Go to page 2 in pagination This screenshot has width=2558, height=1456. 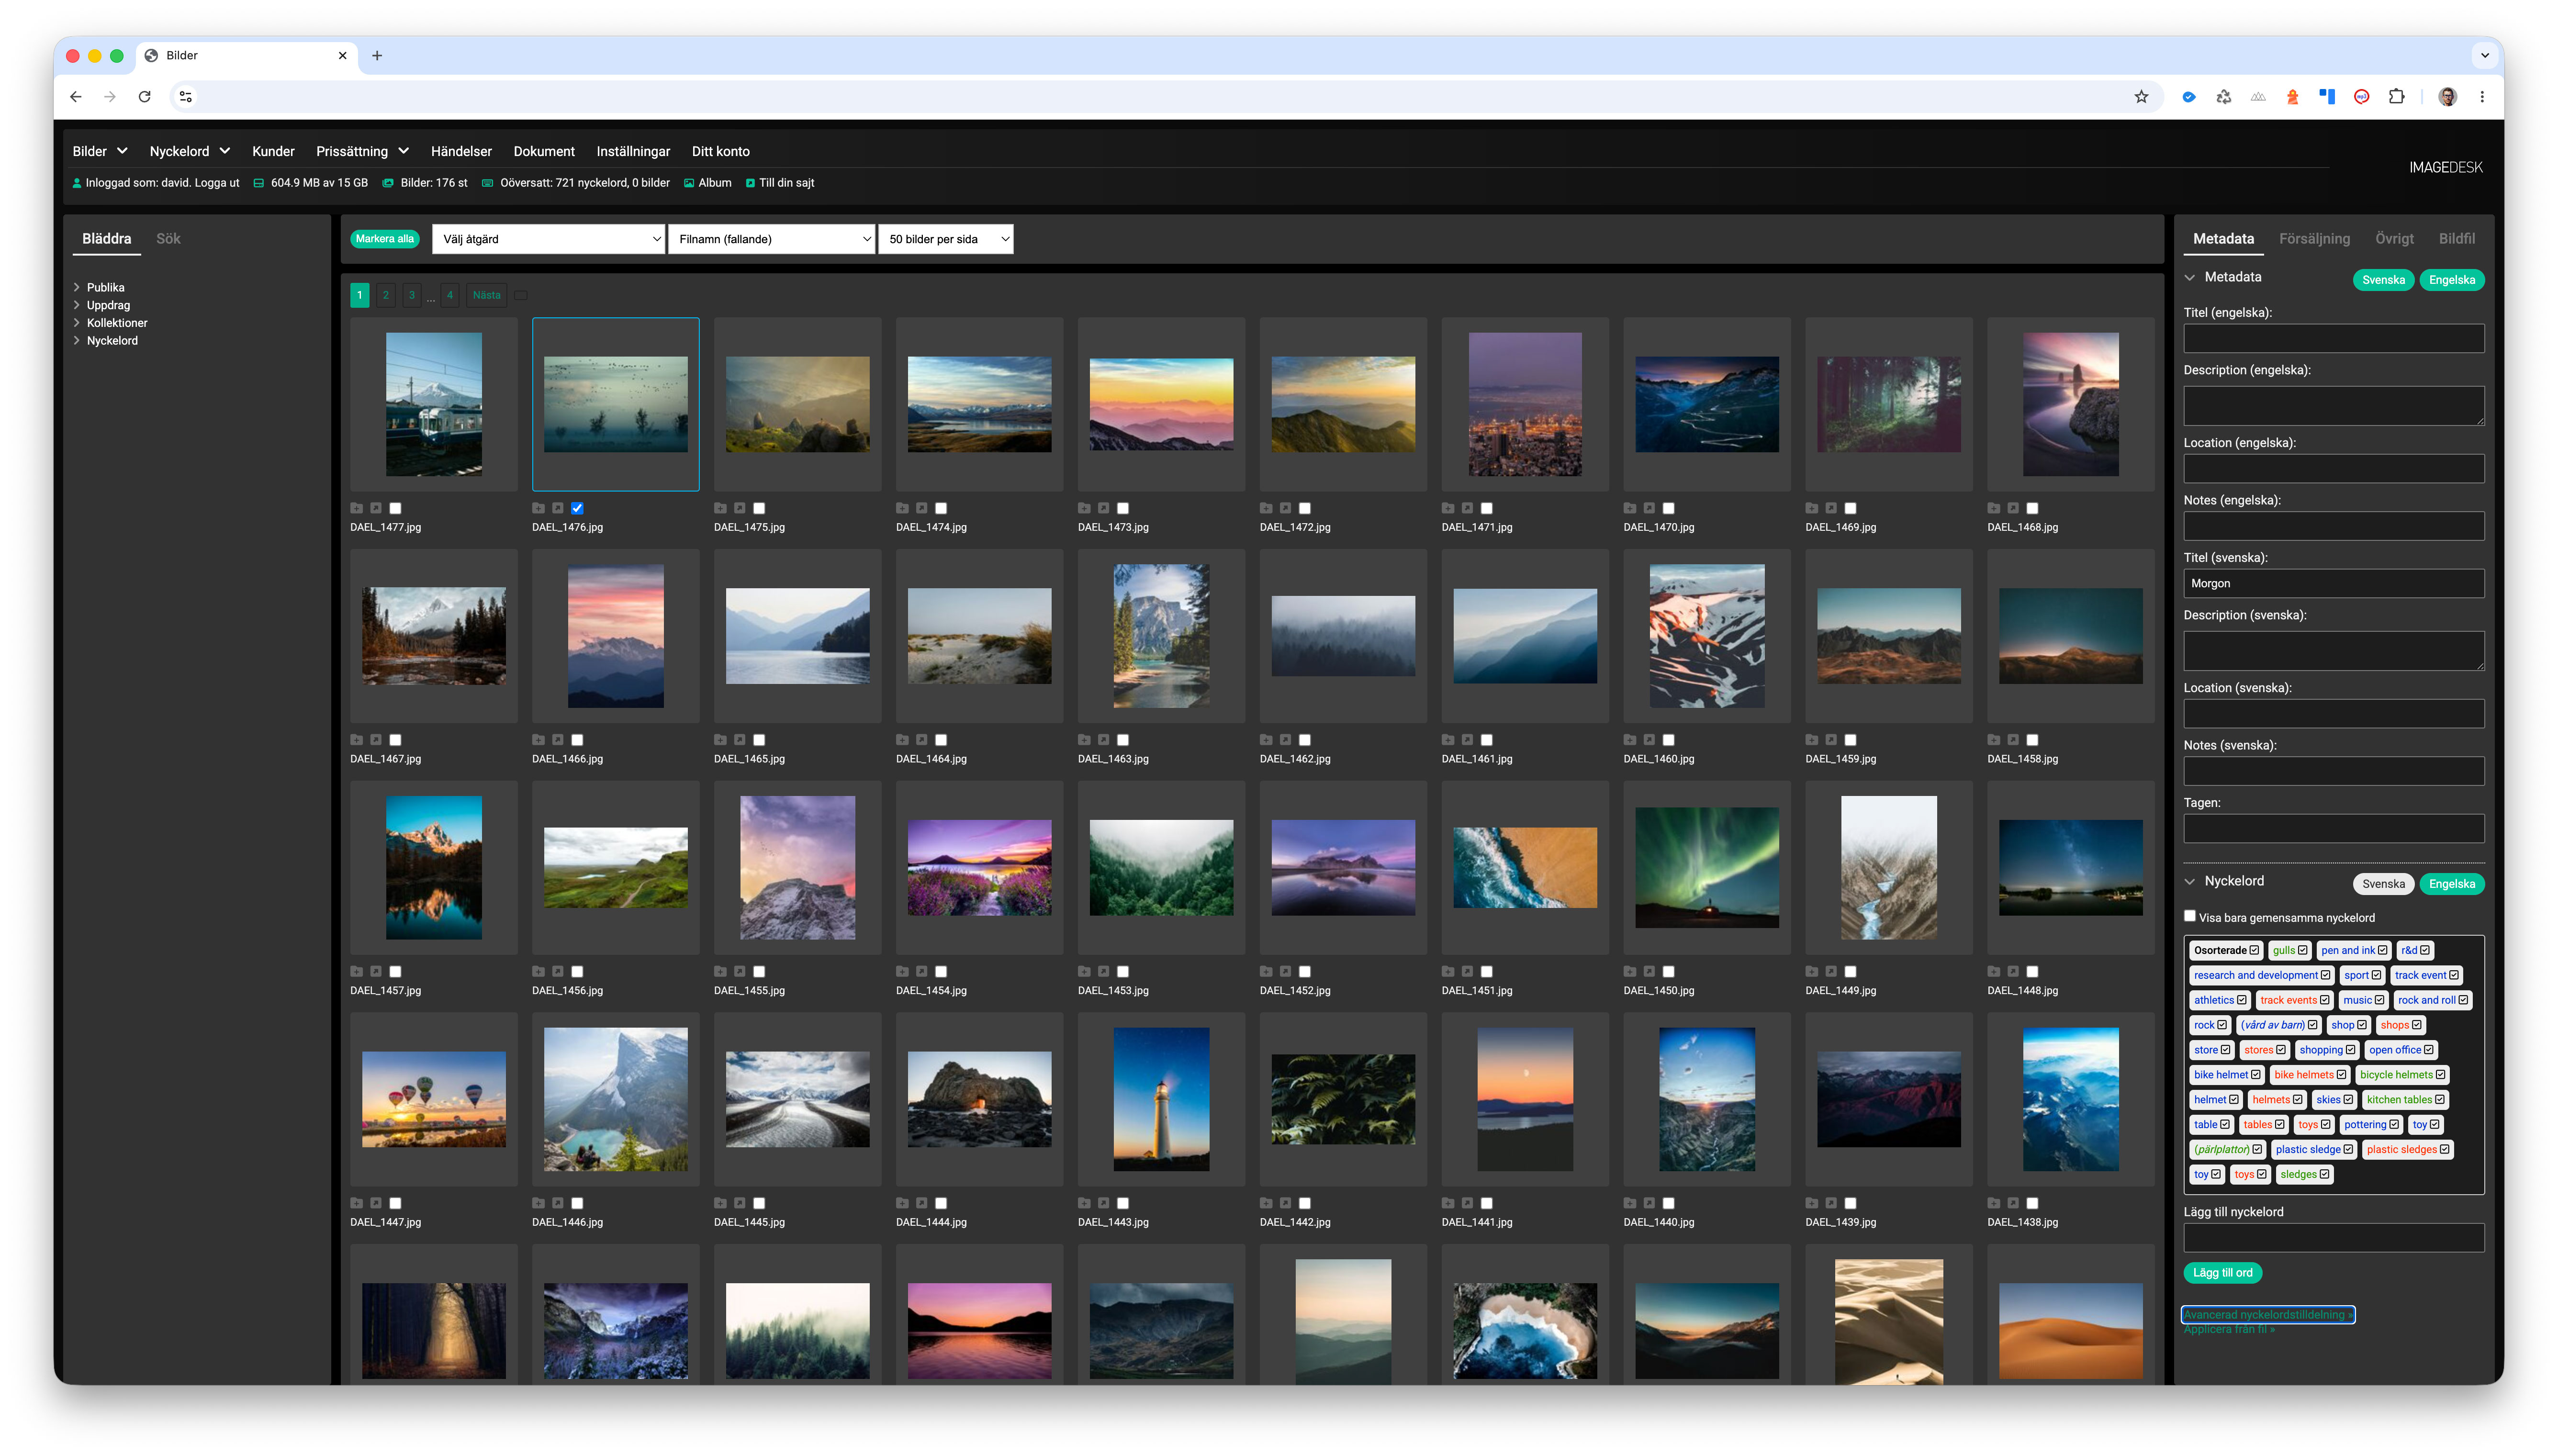click(386, 295)
